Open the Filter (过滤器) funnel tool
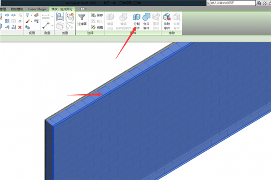 (82, 20)
